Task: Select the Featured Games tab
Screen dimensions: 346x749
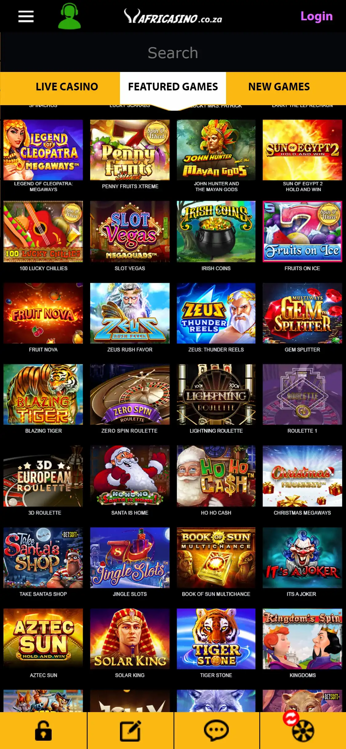Action: point(173,87)
